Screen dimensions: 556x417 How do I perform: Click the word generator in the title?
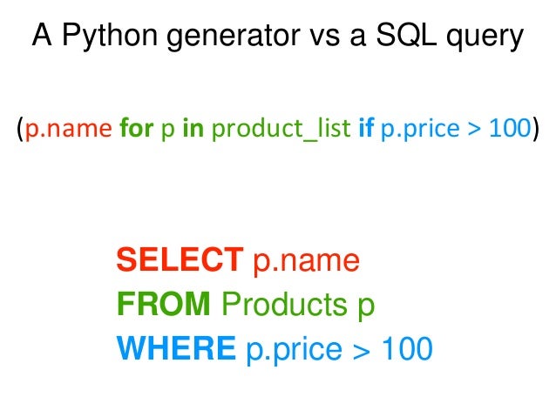pos(217,38)
